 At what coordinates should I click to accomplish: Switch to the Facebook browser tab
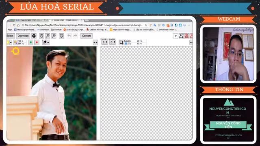32,20
